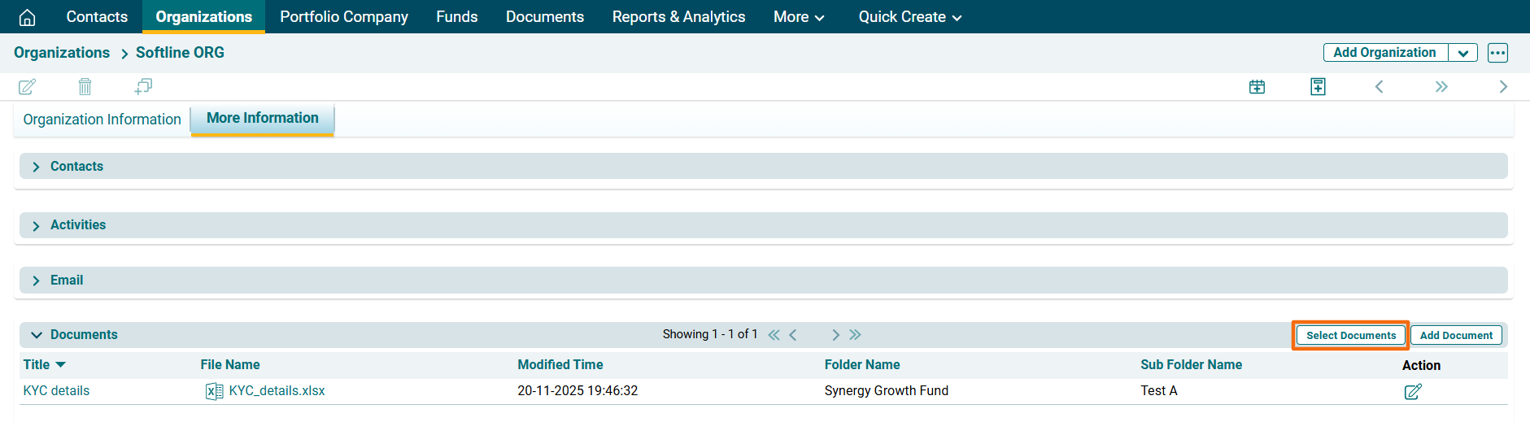Viewport: 1530px width, 422px height.
Task: Edit the KYC details document row
Action: (x=1413, y=391)
